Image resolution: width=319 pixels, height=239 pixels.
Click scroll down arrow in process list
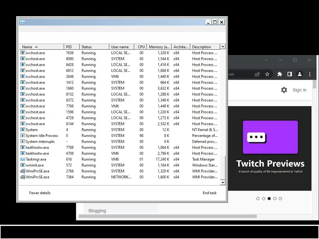tap(223, 182)
